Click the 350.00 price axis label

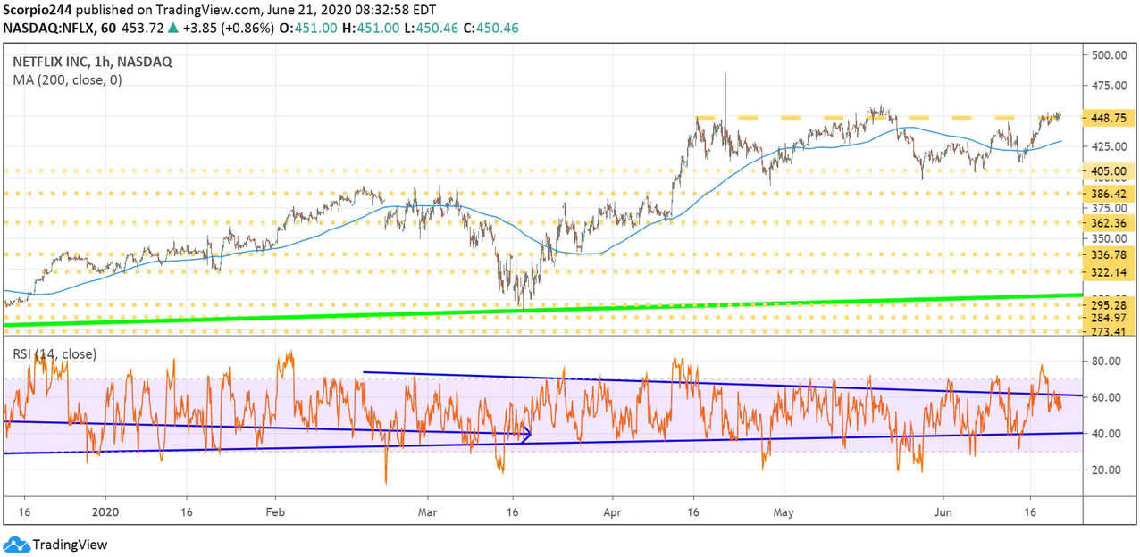click(1107, 238)
